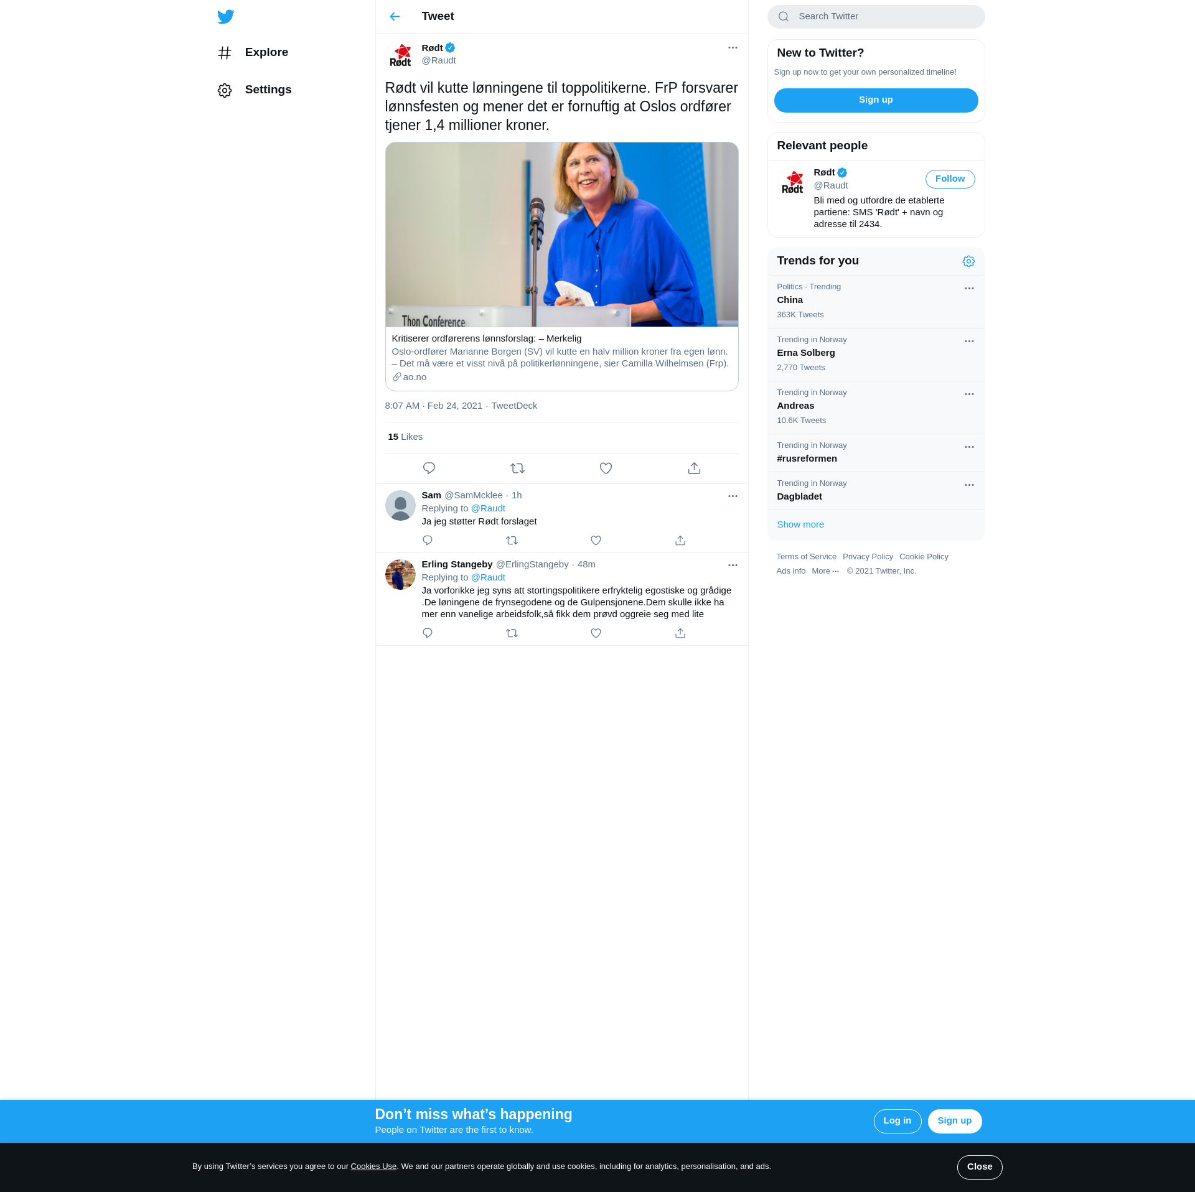Expand the More footer menu
This screenshot has width=1195, height=1192.
point(825,571)
